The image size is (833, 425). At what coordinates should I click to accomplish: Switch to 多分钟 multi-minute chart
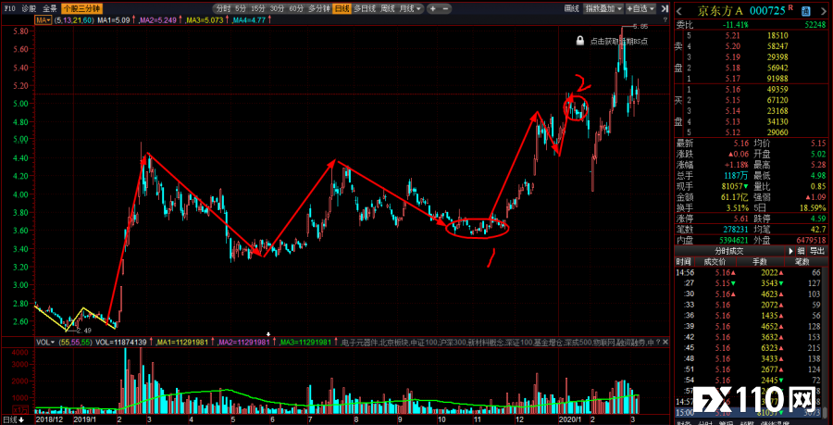[319, 8]
